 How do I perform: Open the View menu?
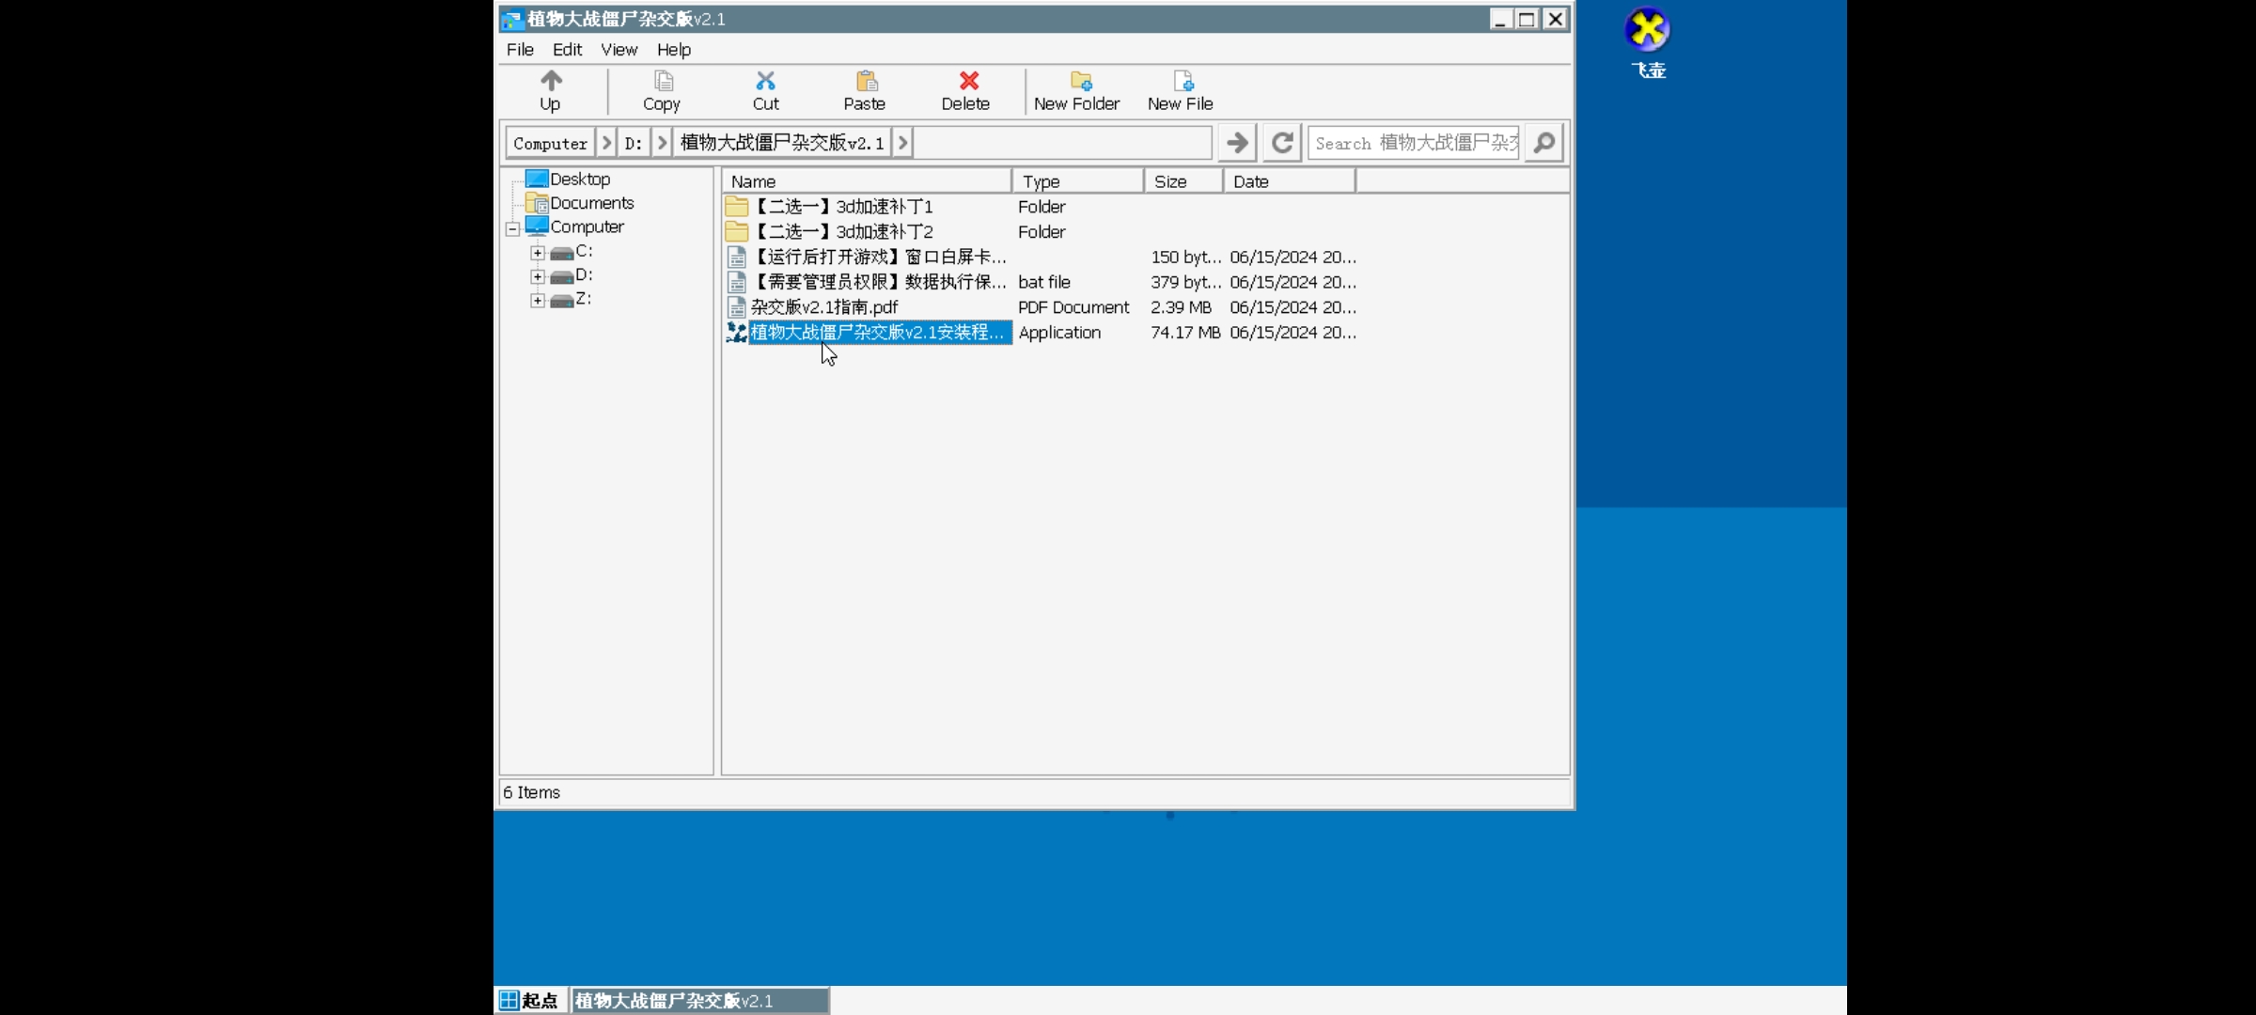click(619, 50)
